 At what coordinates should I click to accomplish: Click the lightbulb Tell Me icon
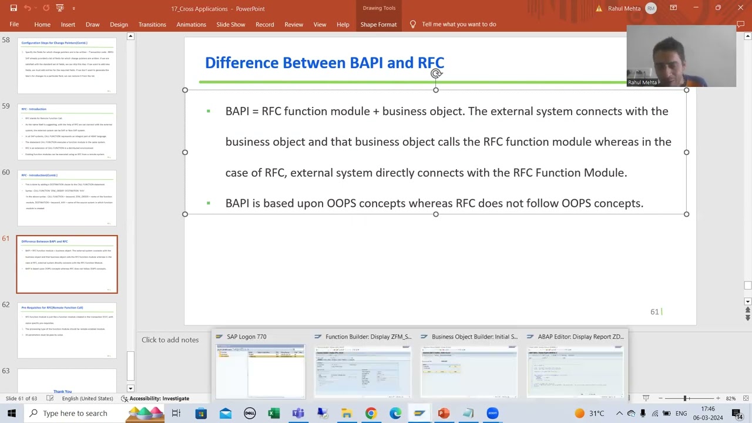[412, 24]
